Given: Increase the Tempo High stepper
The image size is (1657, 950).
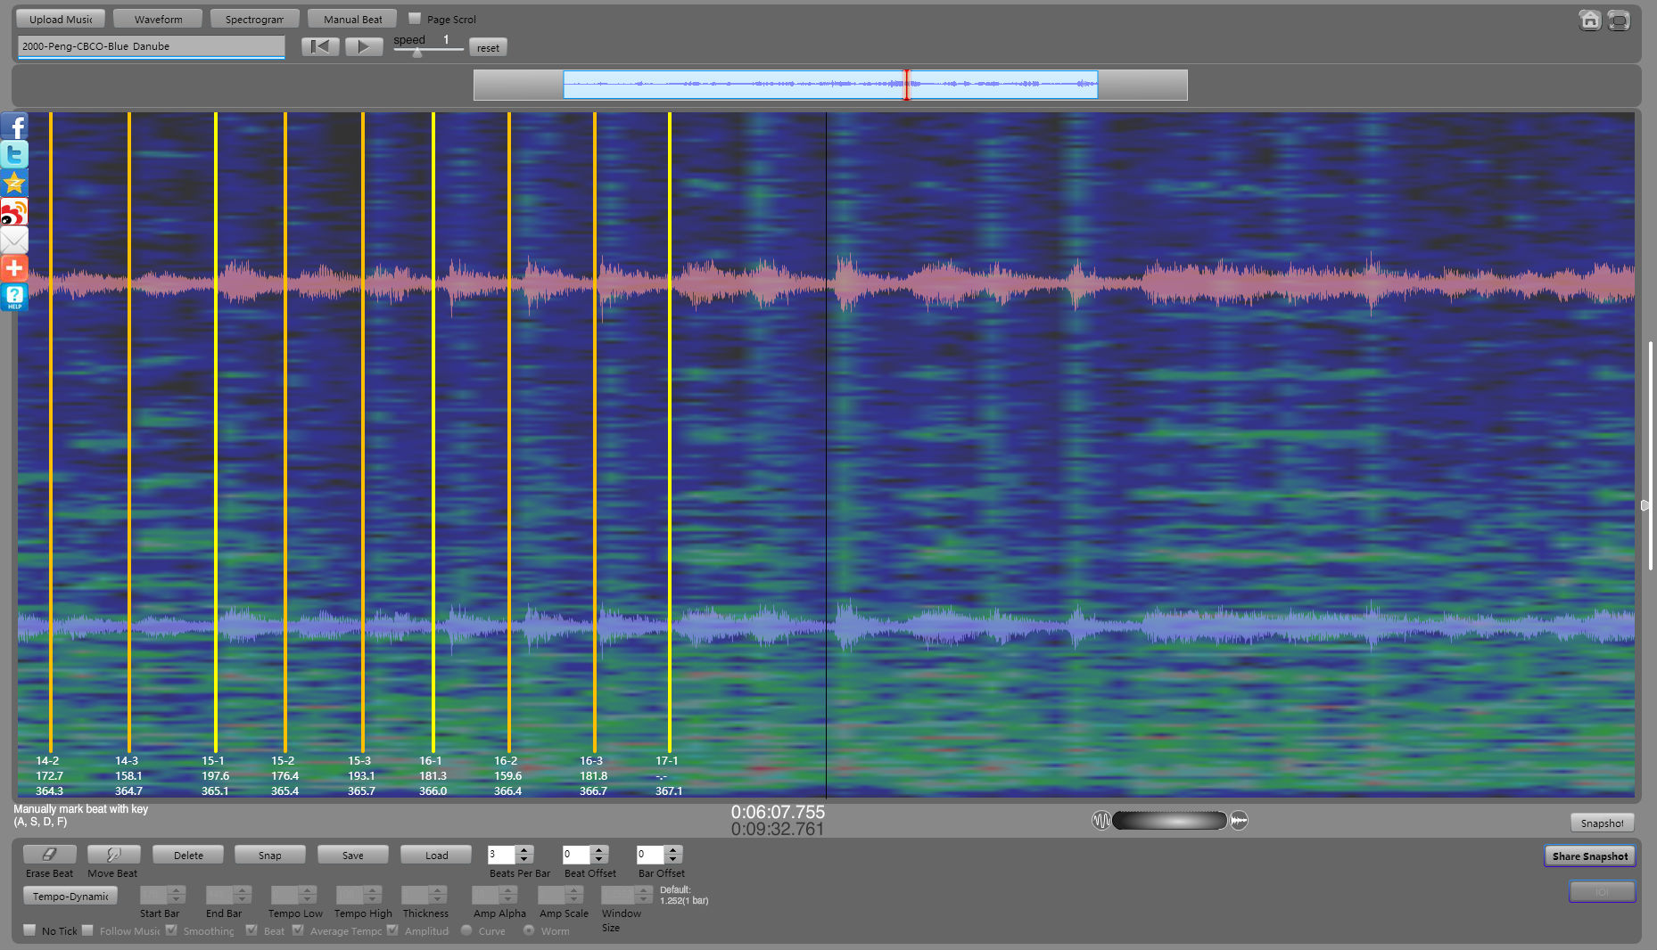Looking at the screenshot, I should [374, 889].
